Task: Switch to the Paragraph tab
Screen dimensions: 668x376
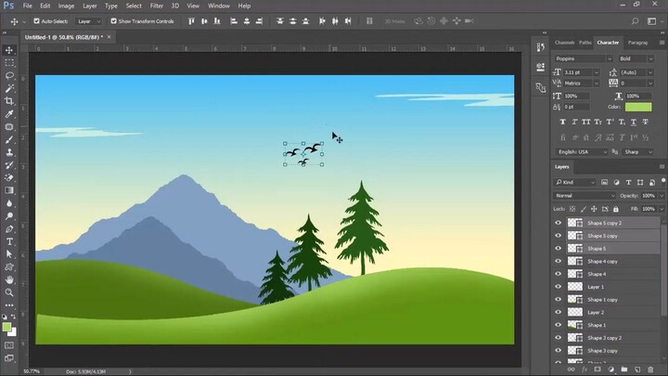Action: coord(637,43)
